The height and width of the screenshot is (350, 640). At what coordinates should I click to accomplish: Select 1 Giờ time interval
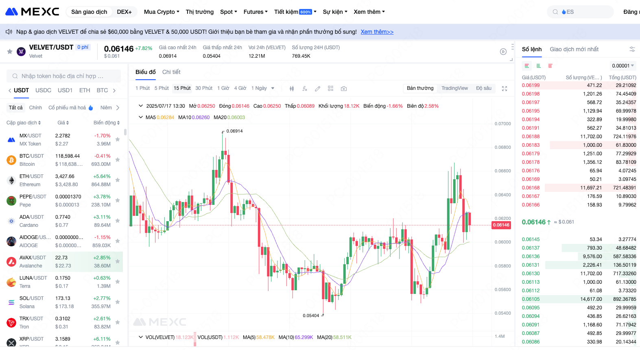223,88
